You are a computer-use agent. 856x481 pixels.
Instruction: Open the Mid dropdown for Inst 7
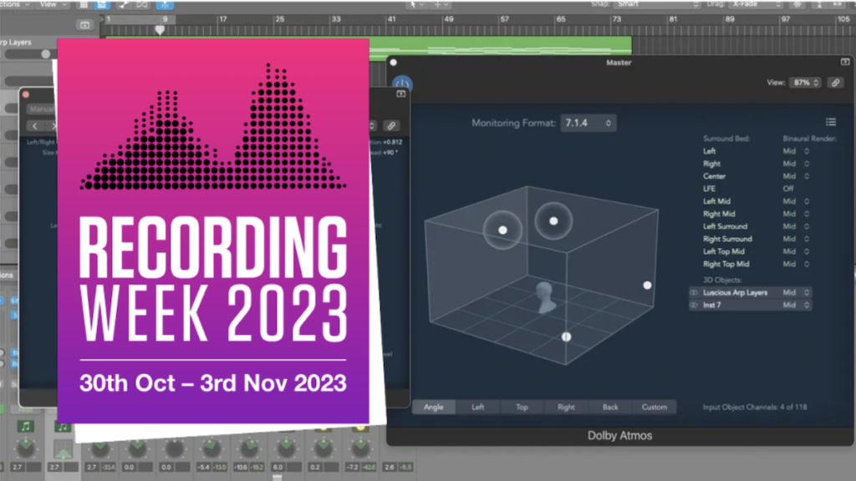pos(796,306)
